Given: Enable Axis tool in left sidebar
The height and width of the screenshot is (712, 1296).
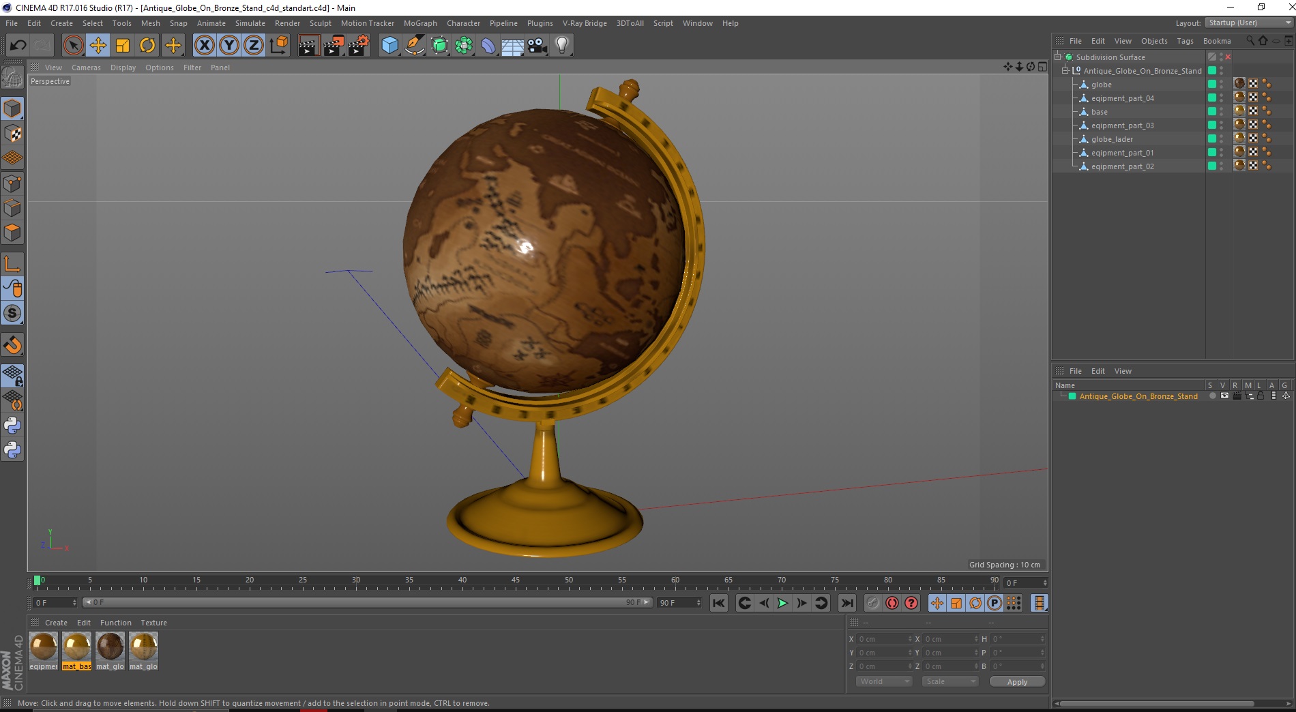Looking at the screenshot, I should [x=12, y=264].
